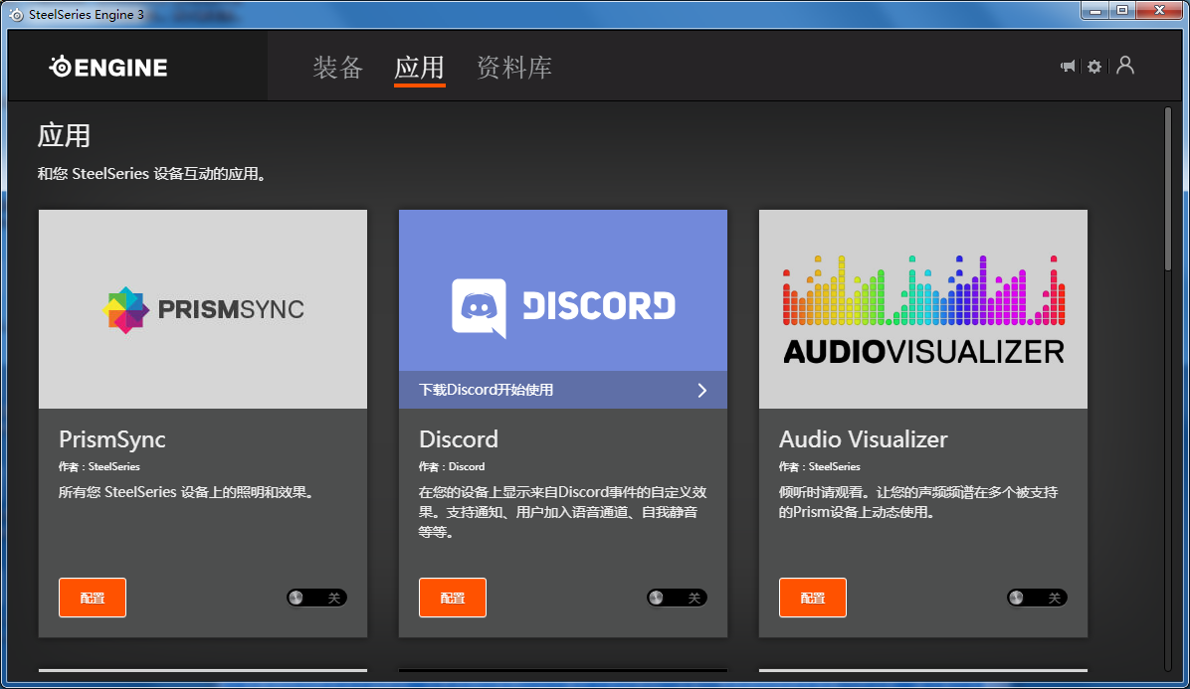Click the 下载Discord开始使用 link
1190x689 pixels.
[486, 390]
